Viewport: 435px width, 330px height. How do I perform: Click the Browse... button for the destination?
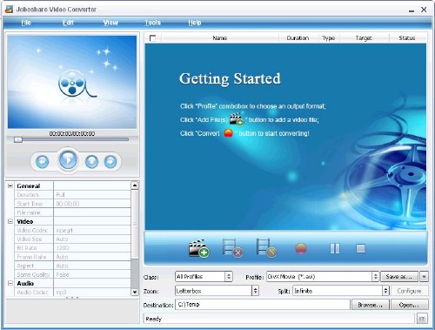click(x=370, y=305)
